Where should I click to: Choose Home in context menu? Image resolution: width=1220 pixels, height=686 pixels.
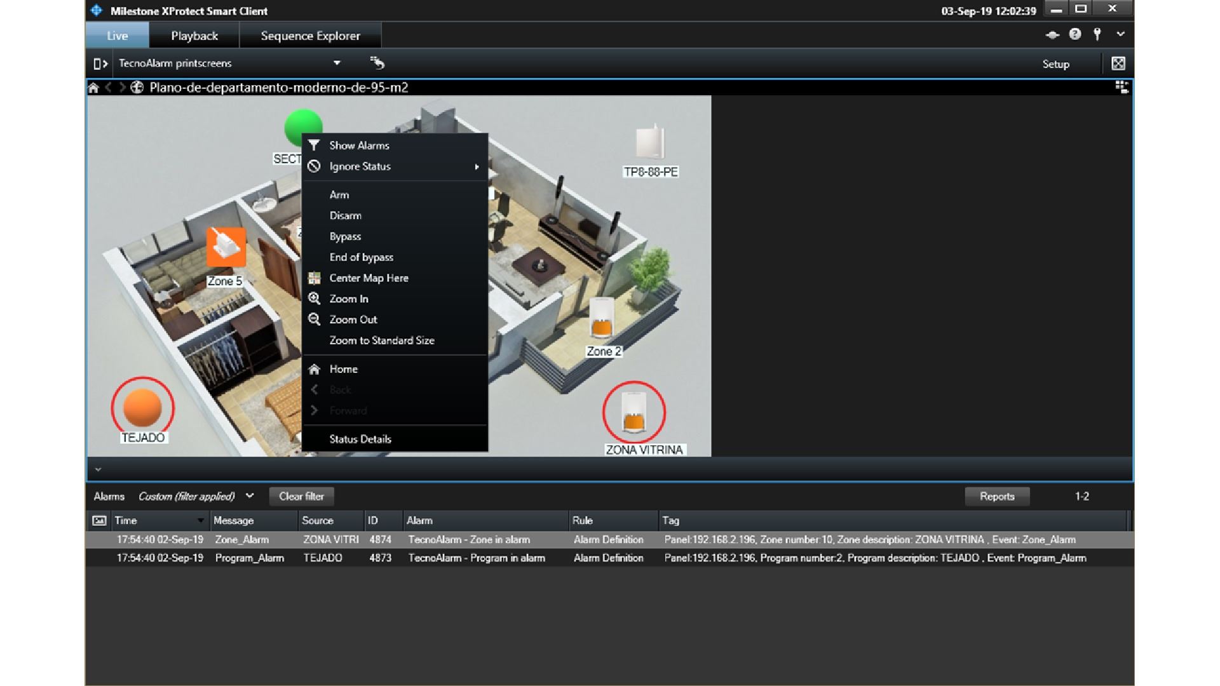pyautogui.click(x=395, y=369)
